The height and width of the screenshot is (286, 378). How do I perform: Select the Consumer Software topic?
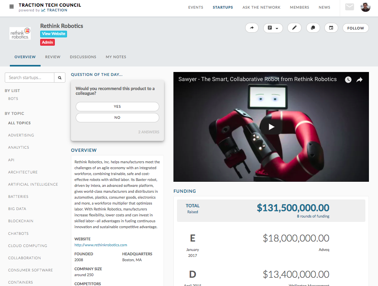[x=30, y=270]
